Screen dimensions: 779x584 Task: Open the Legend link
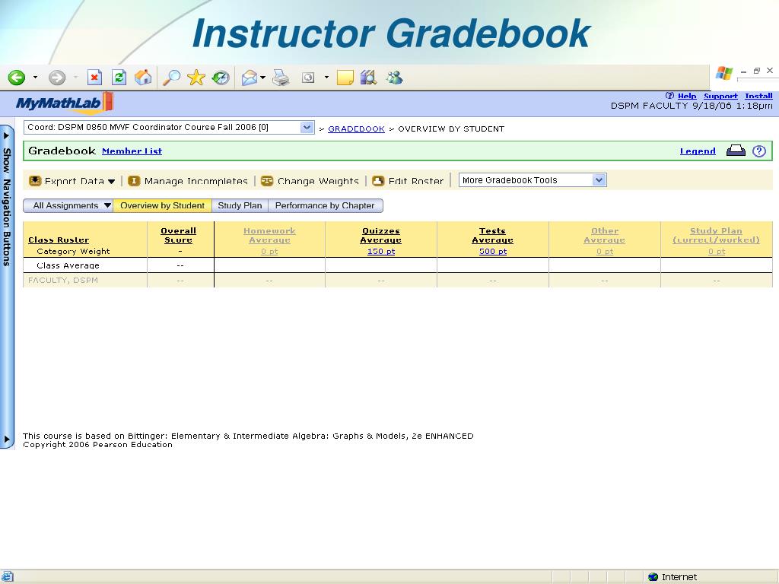coord(698,151)
